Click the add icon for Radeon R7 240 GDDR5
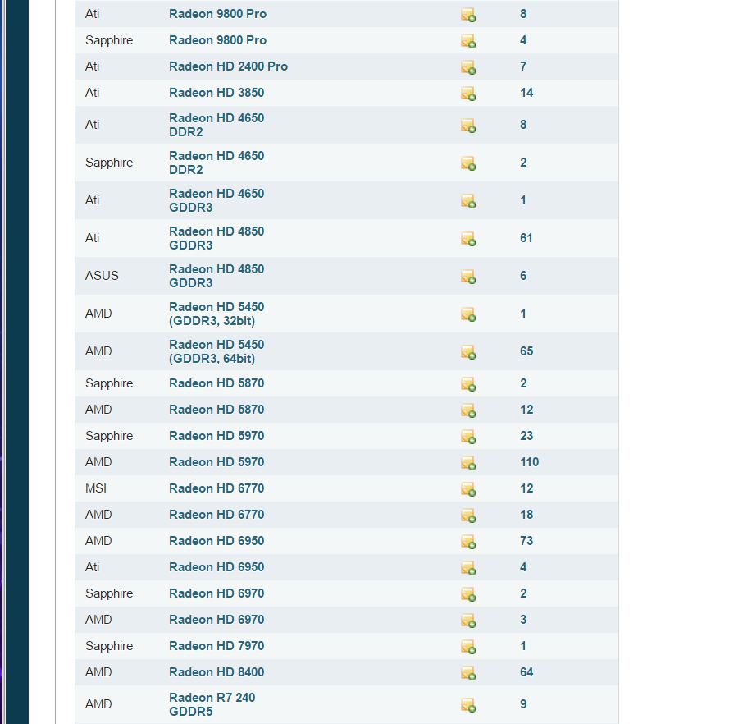Image resolution: width=752 pixels, height=724 pixels. click(468, 705)
